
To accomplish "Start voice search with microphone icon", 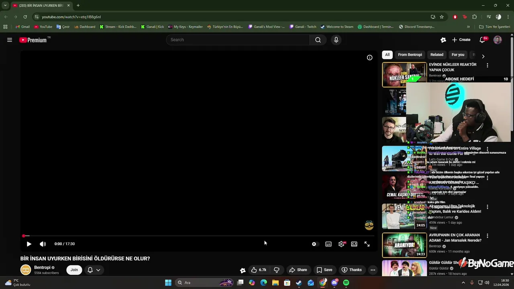I will (x=336, y=40).
